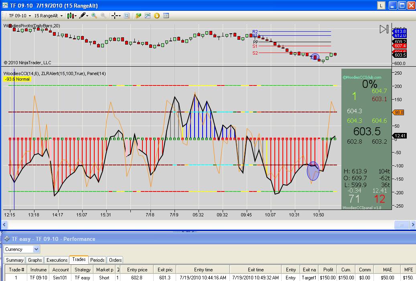Click the 613.8 blue price marker
Image resolution: width=416 pixels, height=281 pixels.
(x=400, y=31)
